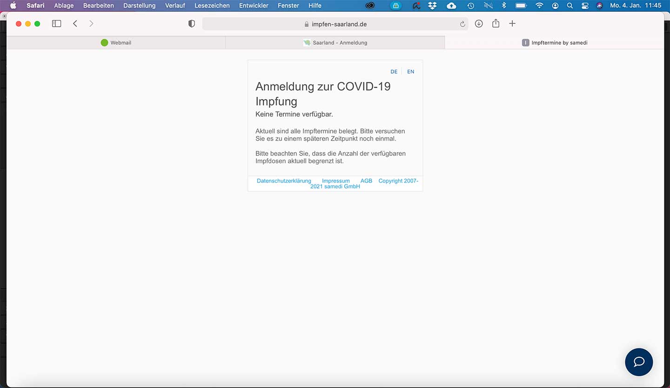The height and width of the screenshot is (388, 670).
Task: Open the Verlauf menu
Action: [x=175, y=6]
